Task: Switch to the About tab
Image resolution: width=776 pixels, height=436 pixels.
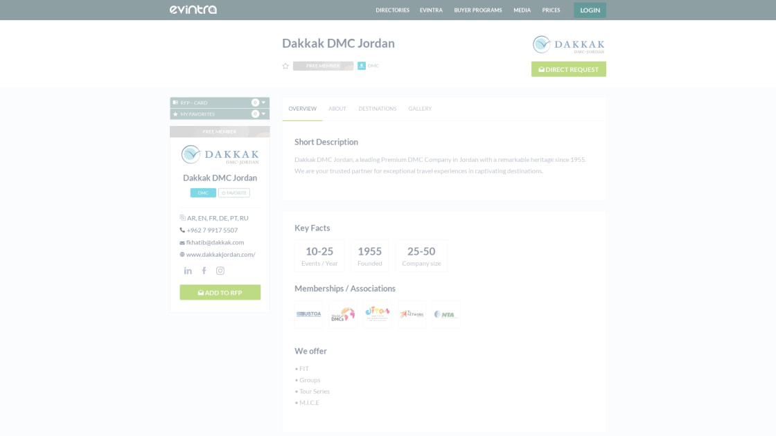Action: point(337,109)
